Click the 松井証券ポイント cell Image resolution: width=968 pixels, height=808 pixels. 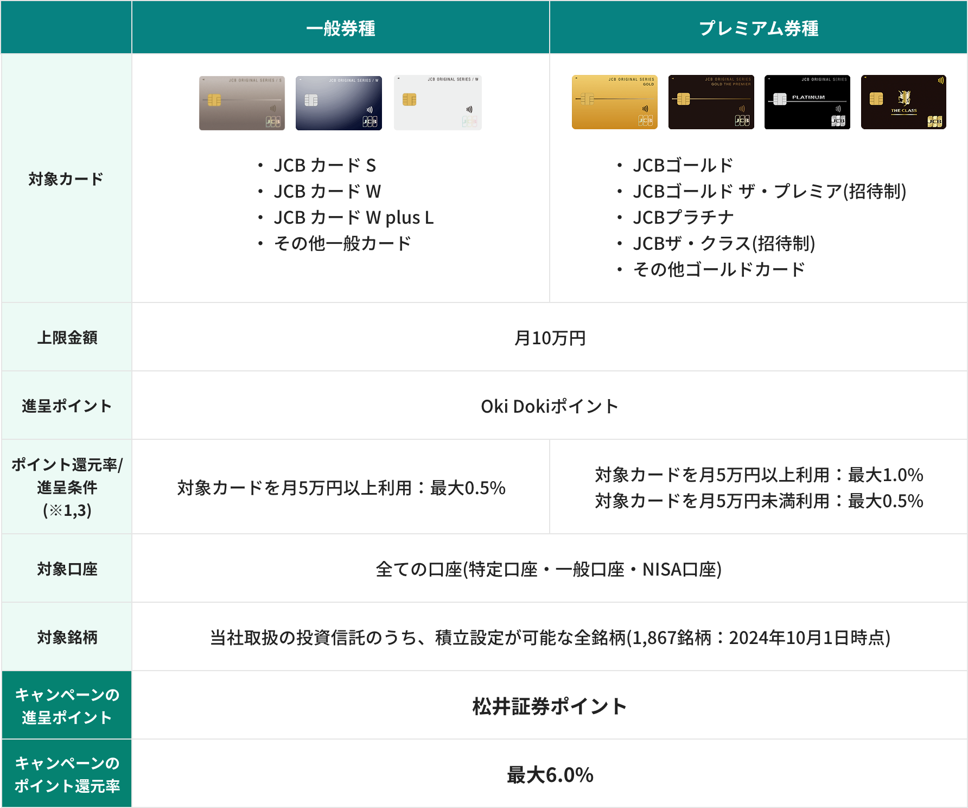point(550,706)
